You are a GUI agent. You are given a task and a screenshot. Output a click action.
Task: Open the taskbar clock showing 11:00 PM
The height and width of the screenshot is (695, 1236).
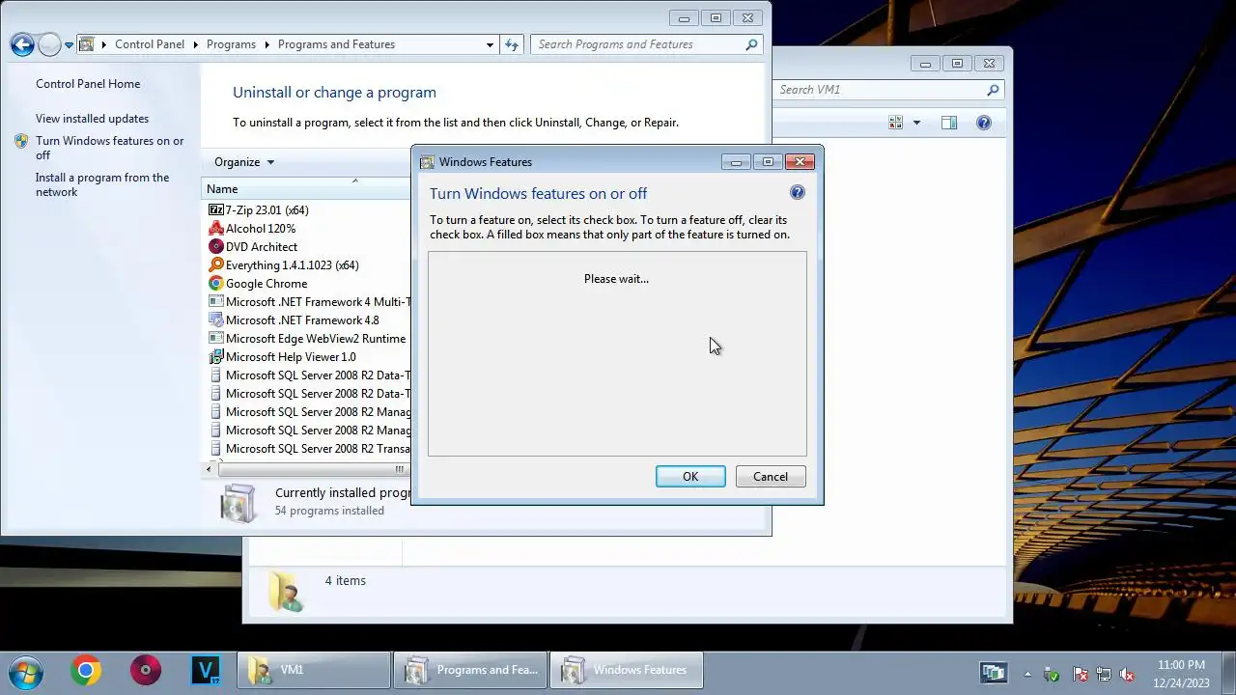(x=1180, y=674)
